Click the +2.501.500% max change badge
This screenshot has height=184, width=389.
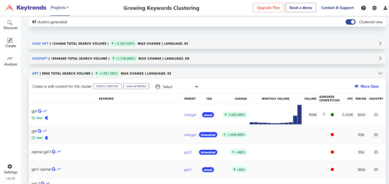click(x=123, y=43)
